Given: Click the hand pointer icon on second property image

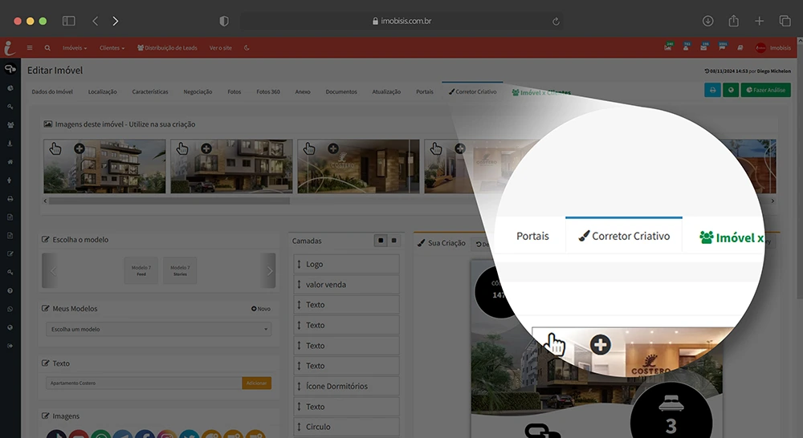Looking at the screenshot, I should coord(181,148).
